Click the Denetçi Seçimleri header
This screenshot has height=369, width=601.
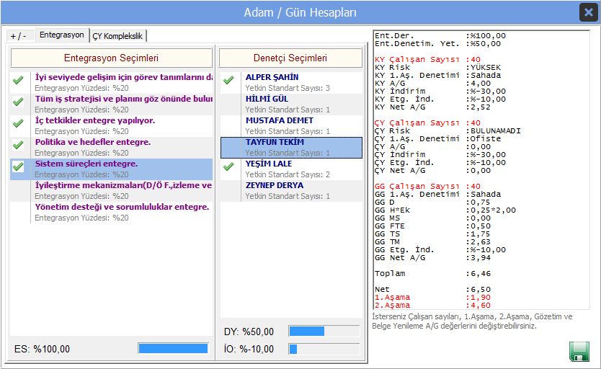pyautogui.click(x=290, y=58)
